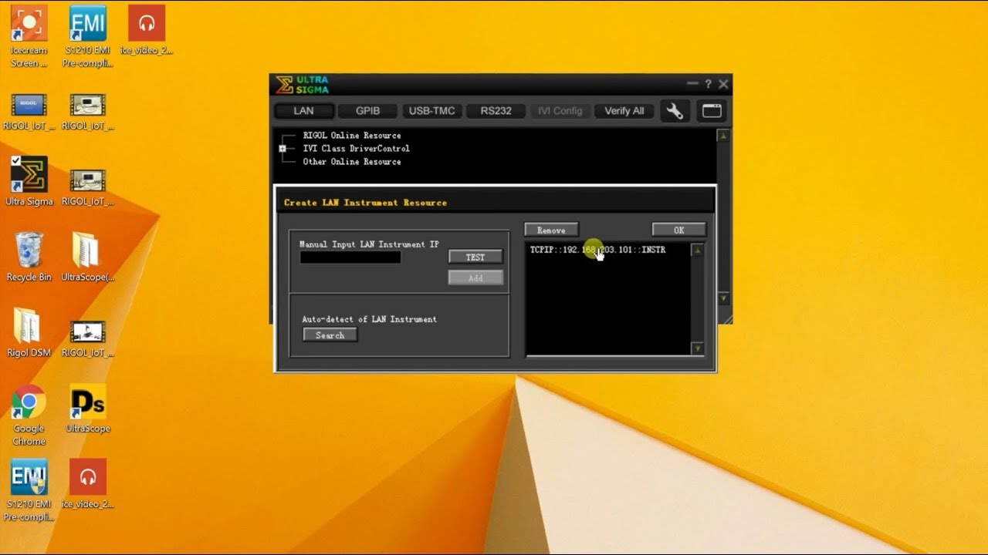Viewport: 988px width, 555px height.
Task: Open S1210 EMI shortcut without shield badge
Action: (87, 37)
